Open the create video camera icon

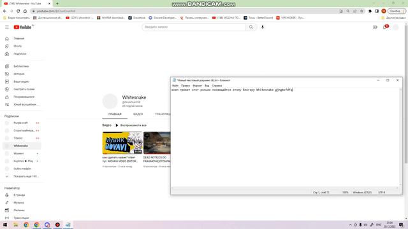tap(375, 27)
